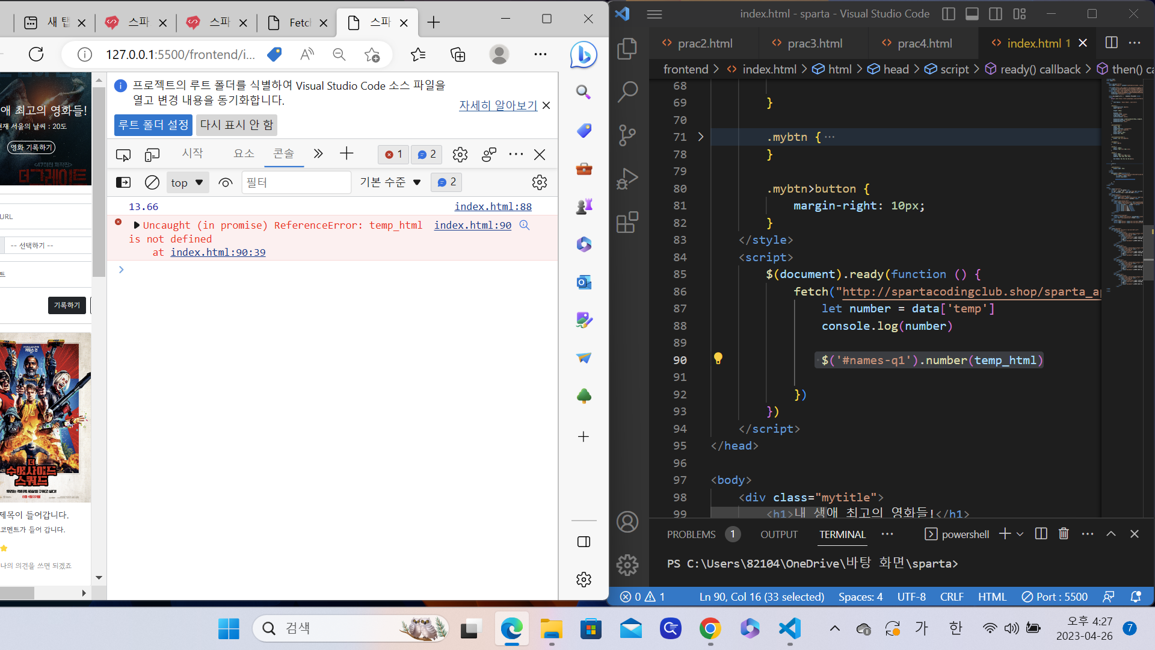Toggle Panel layout in VS Code title bar
Screen dimensions: 1155x650
pyautogui.click(x=972, y=14)
